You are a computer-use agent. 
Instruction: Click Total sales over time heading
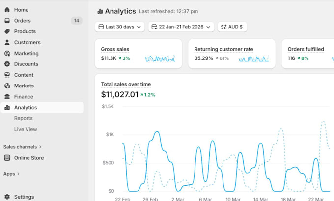(x=126, y=84)
